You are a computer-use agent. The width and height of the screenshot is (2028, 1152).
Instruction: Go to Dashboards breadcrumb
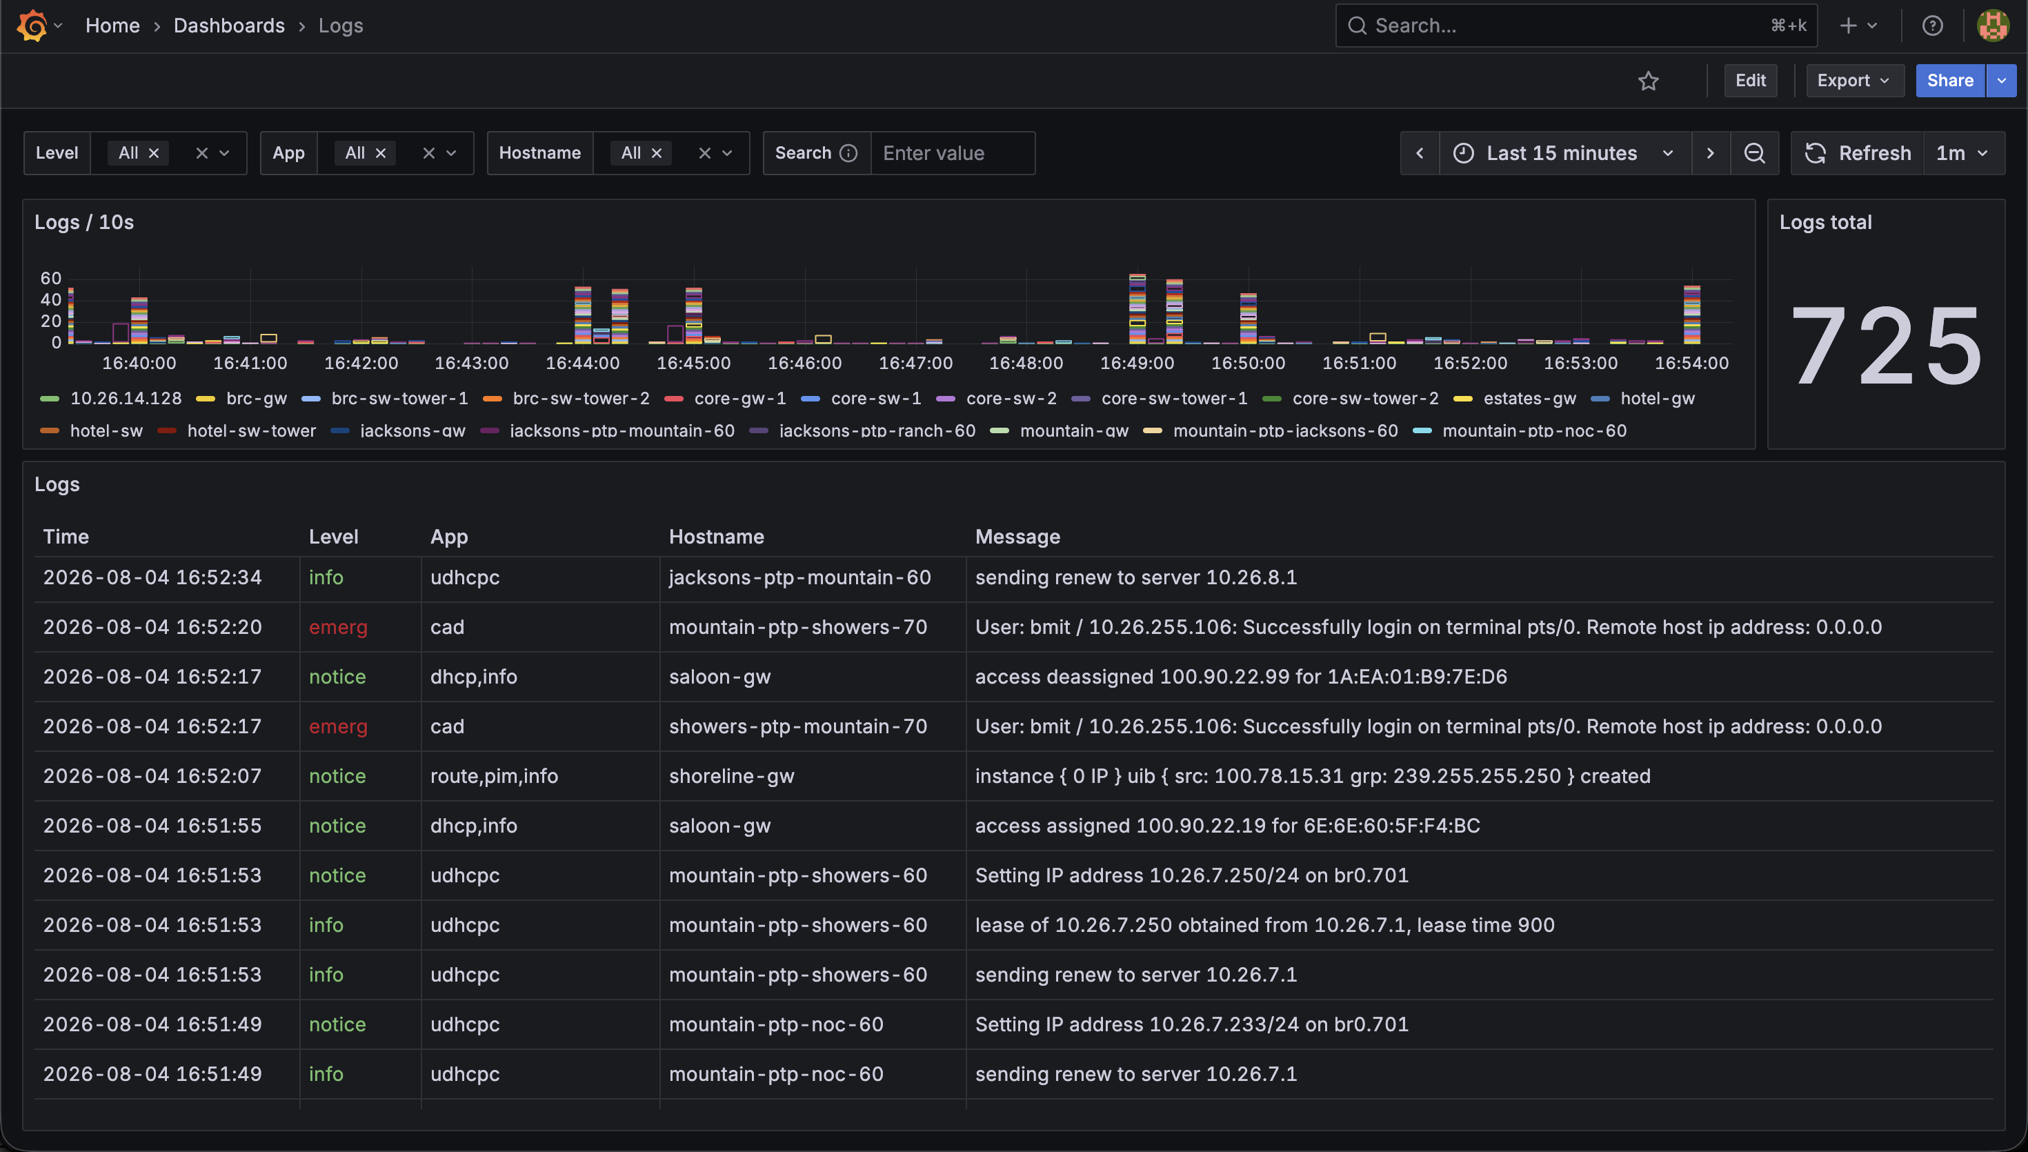[x=228, y=26]
